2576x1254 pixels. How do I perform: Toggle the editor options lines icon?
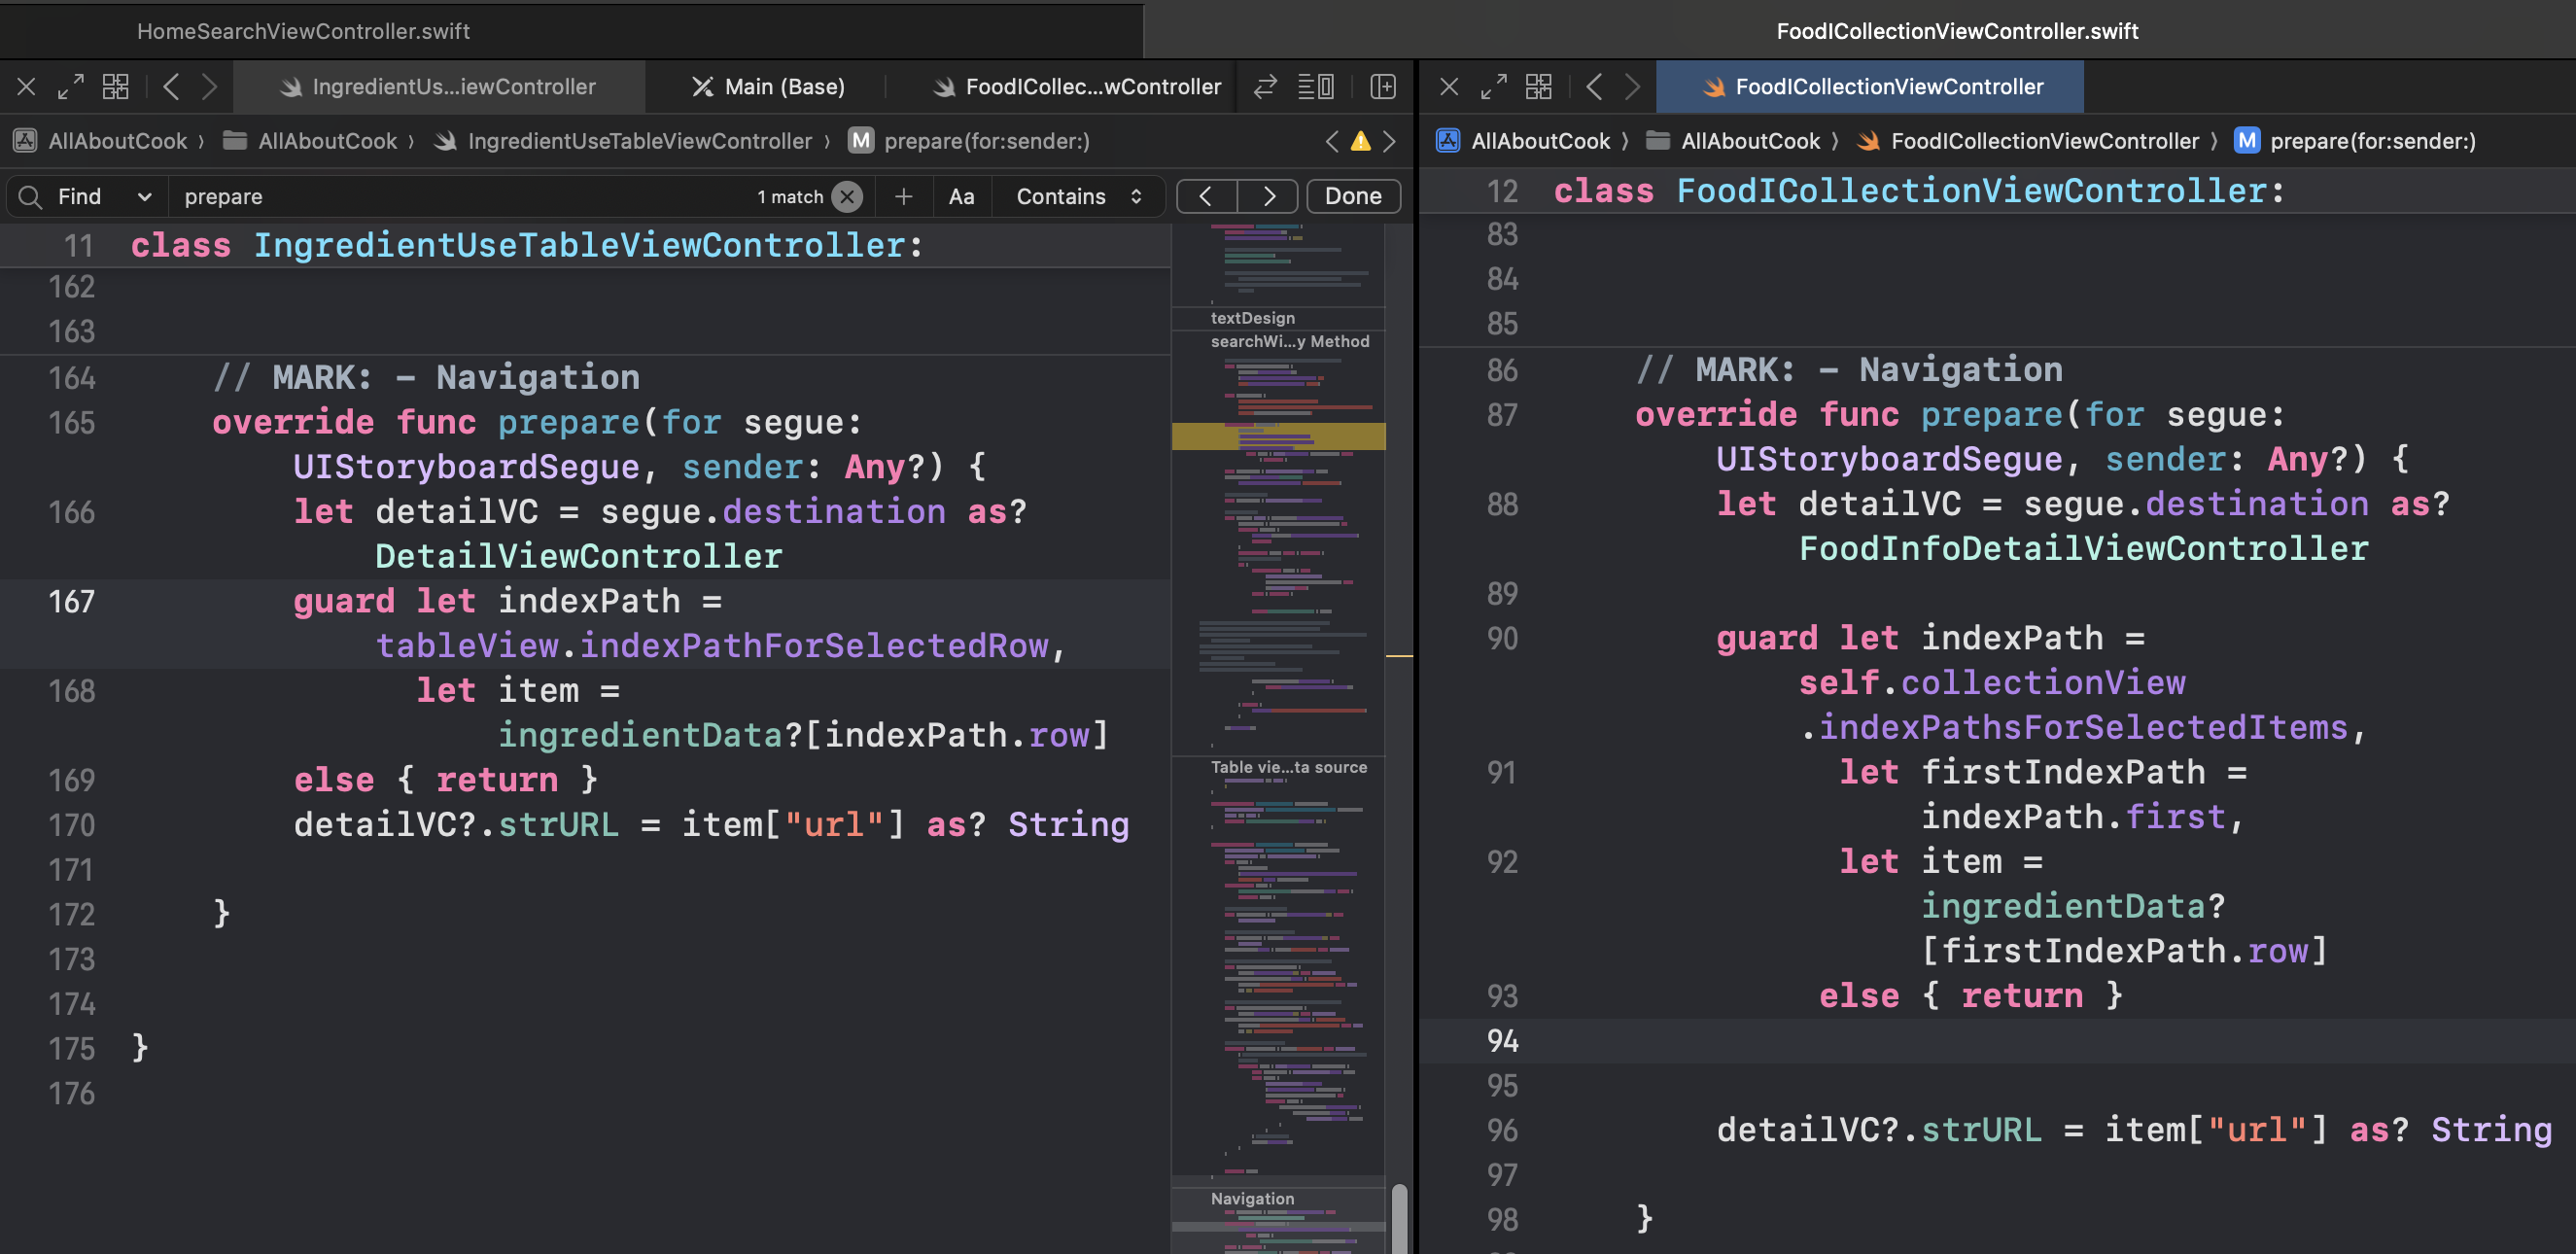tap(1315, 87)
